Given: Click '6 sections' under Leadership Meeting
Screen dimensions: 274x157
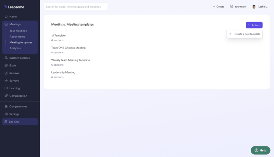Looking at the screenshot, I should pyautogui.click(x=57, y=77).
